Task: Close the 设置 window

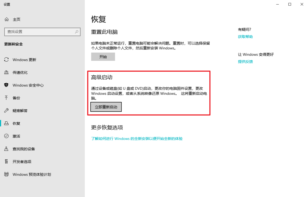Action: click(x=302, y=4)
